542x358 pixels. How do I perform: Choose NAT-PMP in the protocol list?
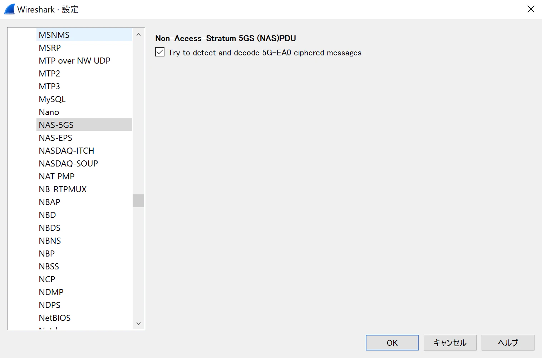[84, 176]
